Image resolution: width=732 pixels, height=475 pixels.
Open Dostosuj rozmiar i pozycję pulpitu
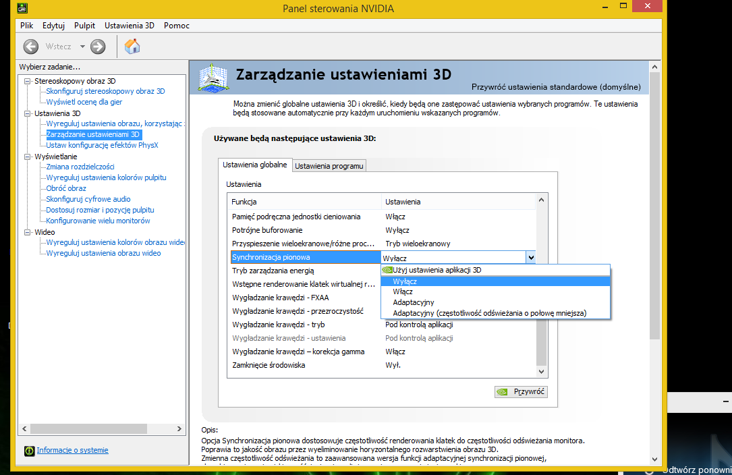pyautogui.click(x=100, y=210)
